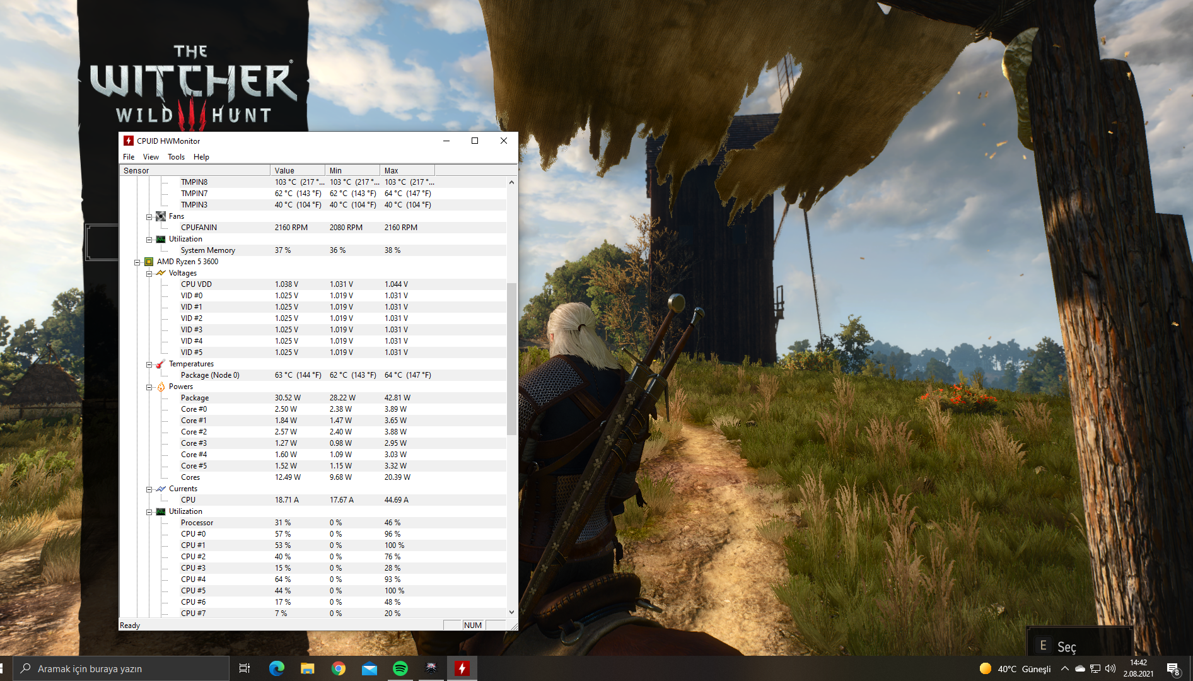Switch to The Witcher 3 taskbar icon
Image resolution: width=1193 pixels, height=681 pixels.
click(x=431, y=668)
